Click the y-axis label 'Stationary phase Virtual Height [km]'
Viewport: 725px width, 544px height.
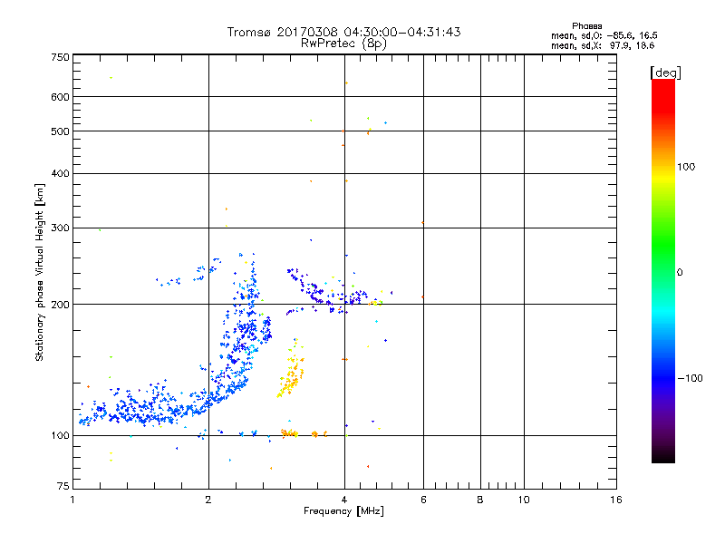[40, 272]
